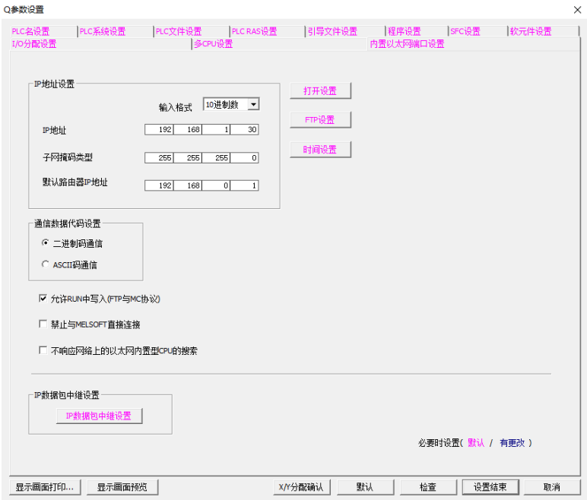Open the SFC设置 tab

(x=465, y=32)
